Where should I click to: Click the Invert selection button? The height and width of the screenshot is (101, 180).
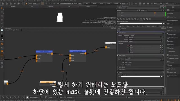pos(102,4)
